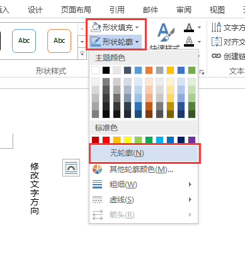Screen dimensions: 245x254
Task: Click the layout options icon beside text box
Action: tap(71, 168)
